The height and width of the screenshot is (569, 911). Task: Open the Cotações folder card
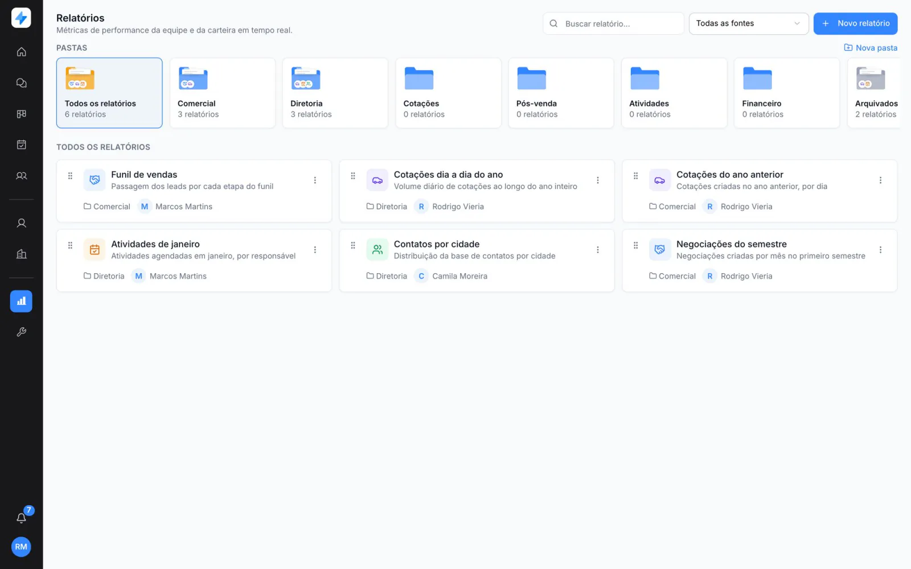(449, 93)
